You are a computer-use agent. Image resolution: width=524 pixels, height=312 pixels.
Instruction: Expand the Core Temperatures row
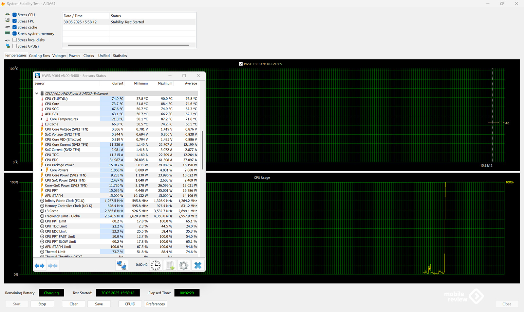(42, 119)
